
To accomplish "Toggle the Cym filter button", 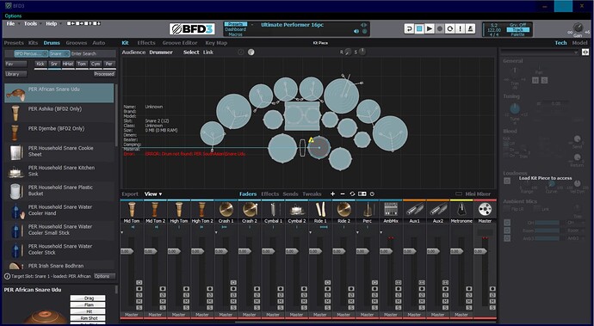I will [x=96, y=64].
